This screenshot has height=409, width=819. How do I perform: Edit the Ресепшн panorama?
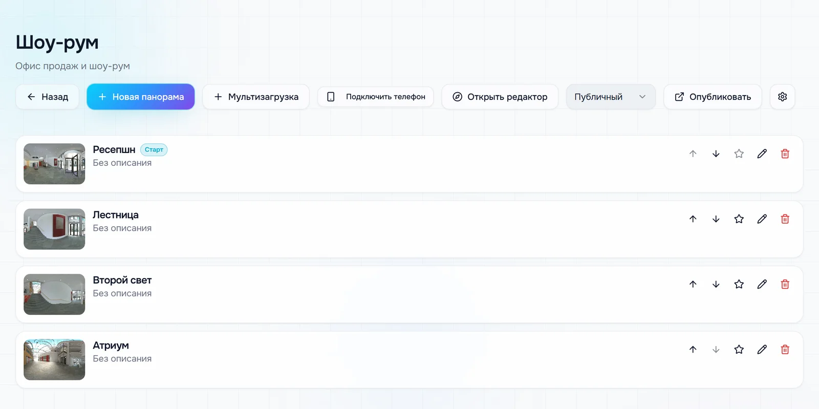click(762, 154)
